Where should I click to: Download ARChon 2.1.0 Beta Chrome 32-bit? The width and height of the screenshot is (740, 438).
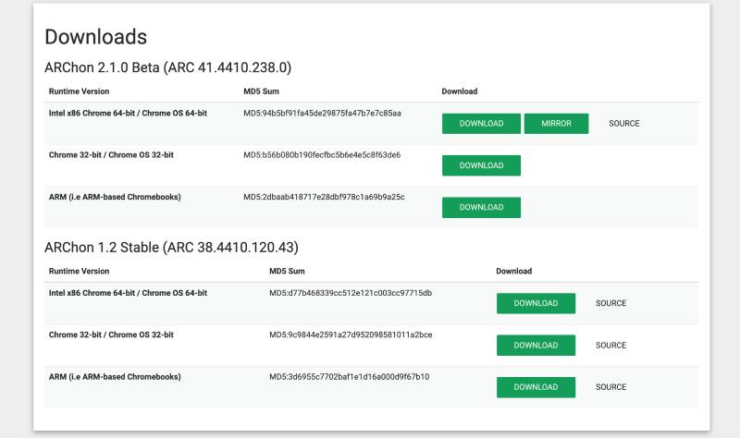(x=481, y=165)
